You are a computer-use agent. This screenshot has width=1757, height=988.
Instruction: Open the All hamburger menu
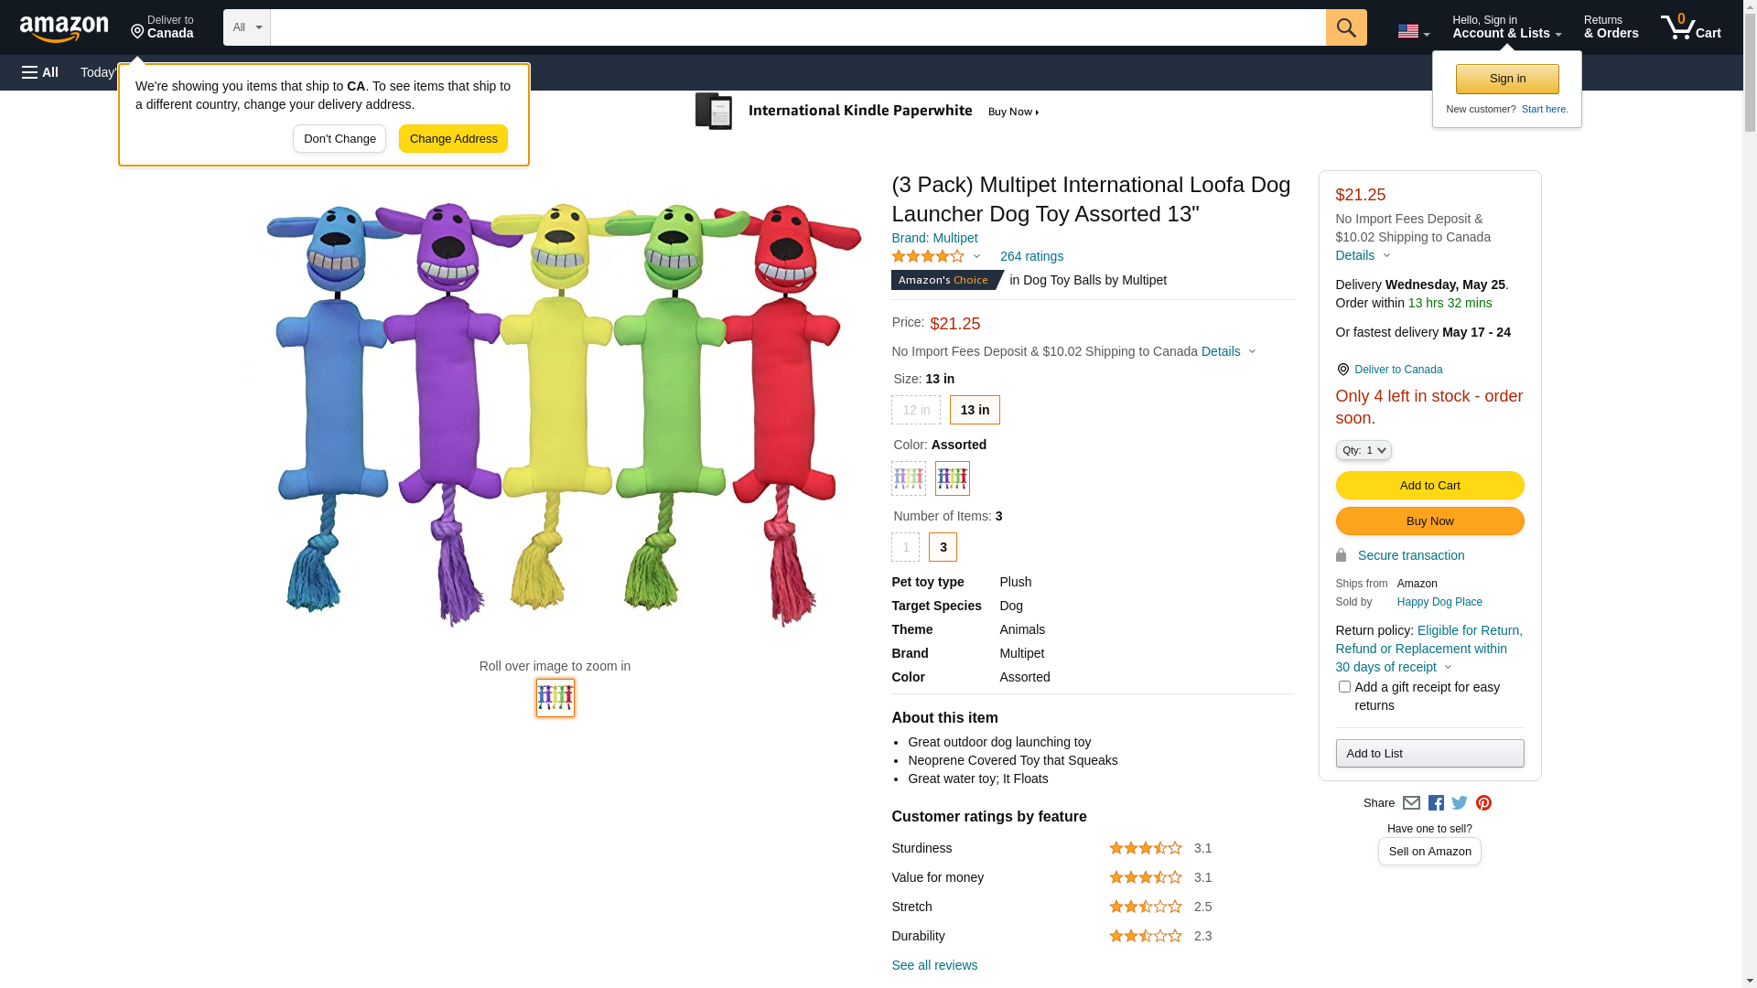point(40,72)
